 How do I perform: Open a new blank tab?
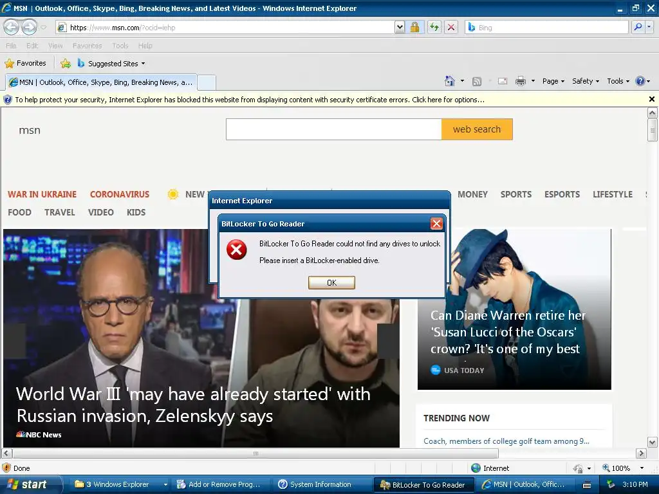point(207,82)
